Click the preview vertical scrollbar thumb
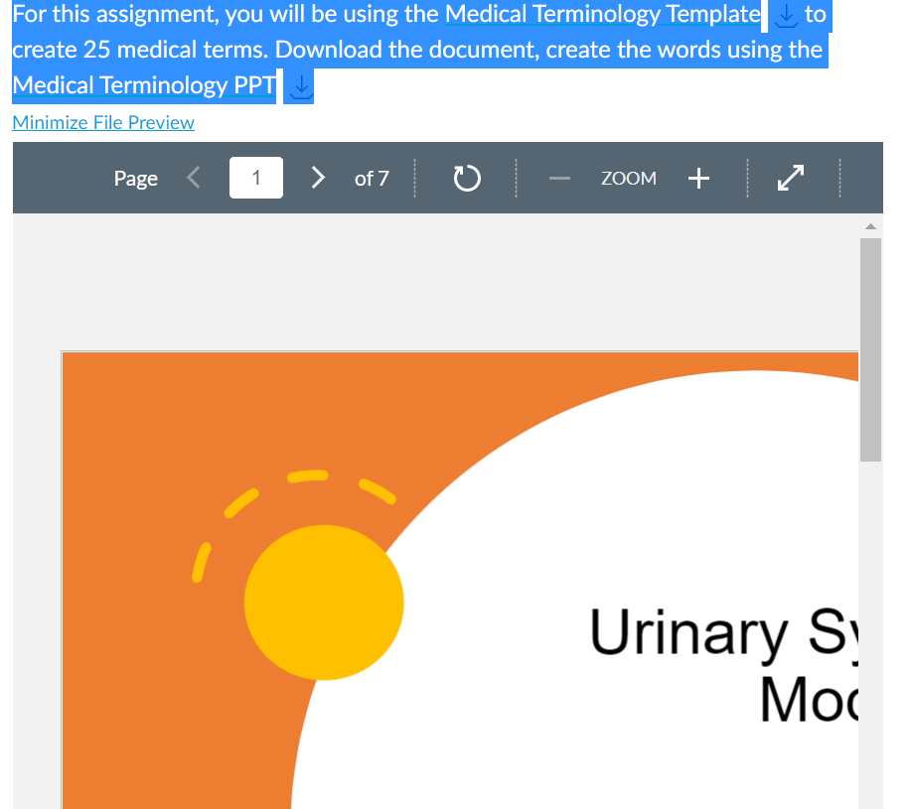 (870, 349)
